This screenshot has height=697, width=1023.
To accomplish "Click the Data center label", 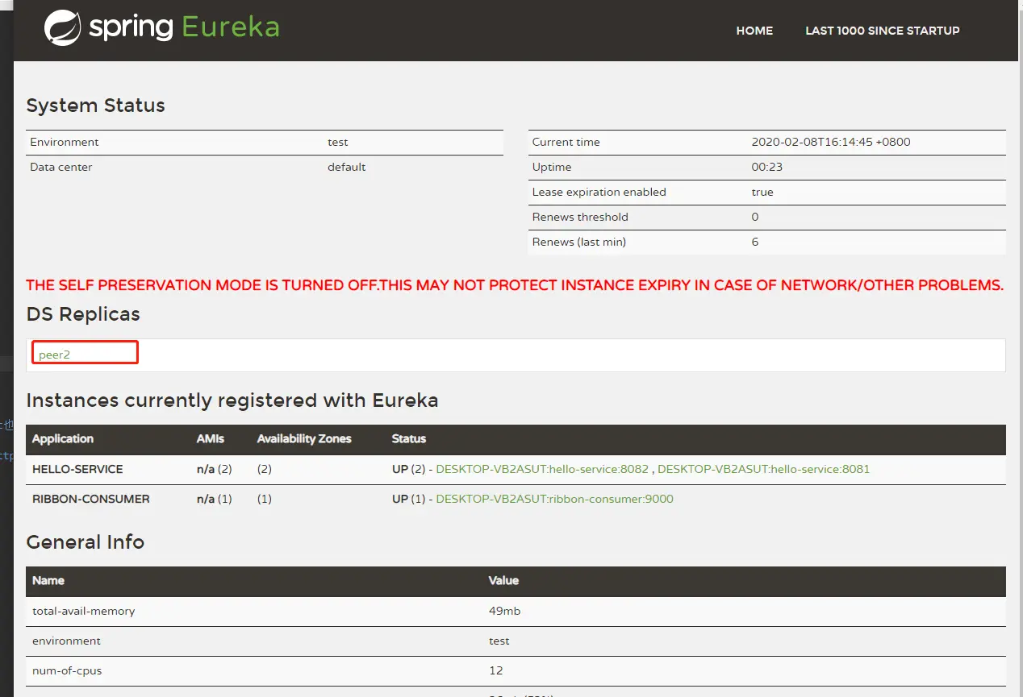I will [61, 167].
